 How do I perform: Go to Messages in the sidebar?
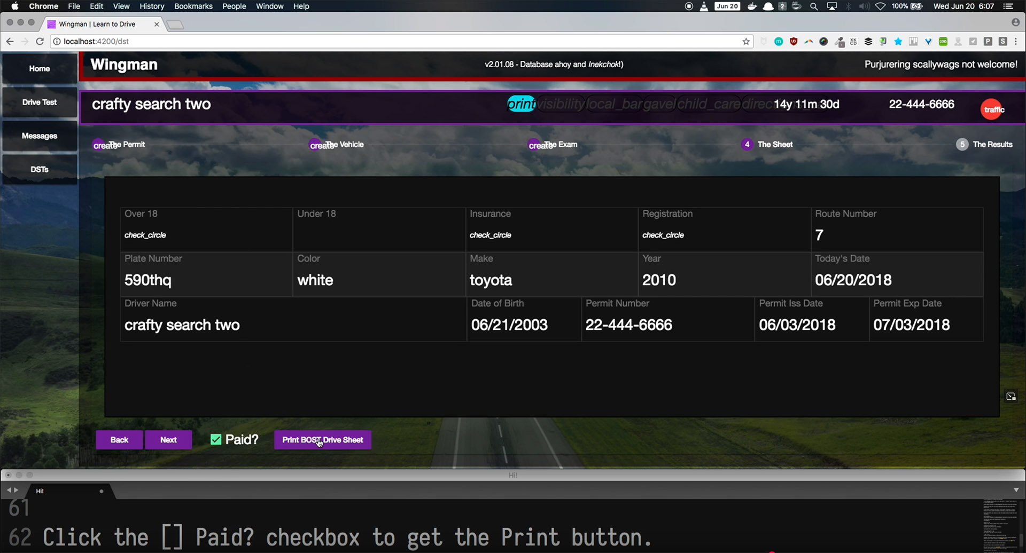coord(40,136)
